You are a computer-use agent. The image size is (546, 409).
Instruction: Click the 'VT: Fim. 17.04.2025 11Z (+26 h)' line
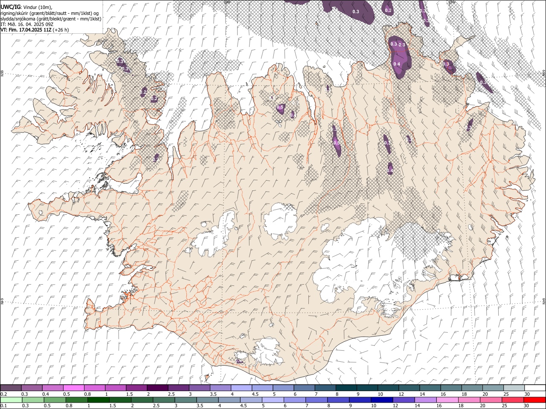pos(35,30)
